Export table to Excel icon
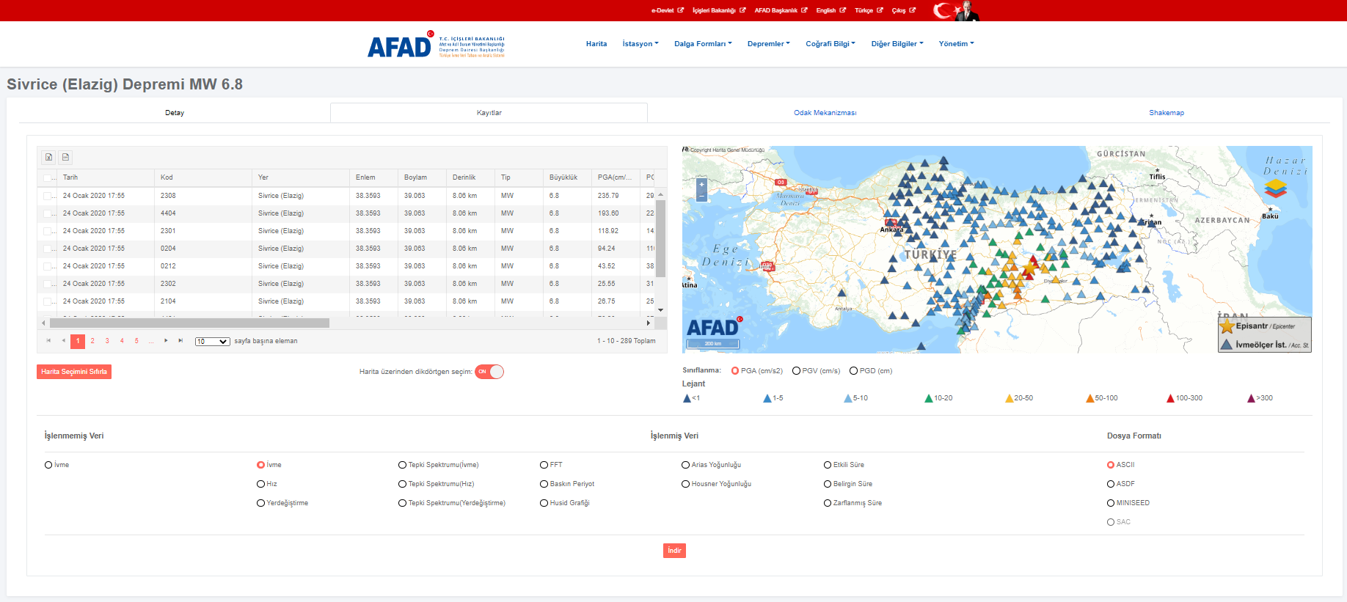1347x602 pixels. 48,157
